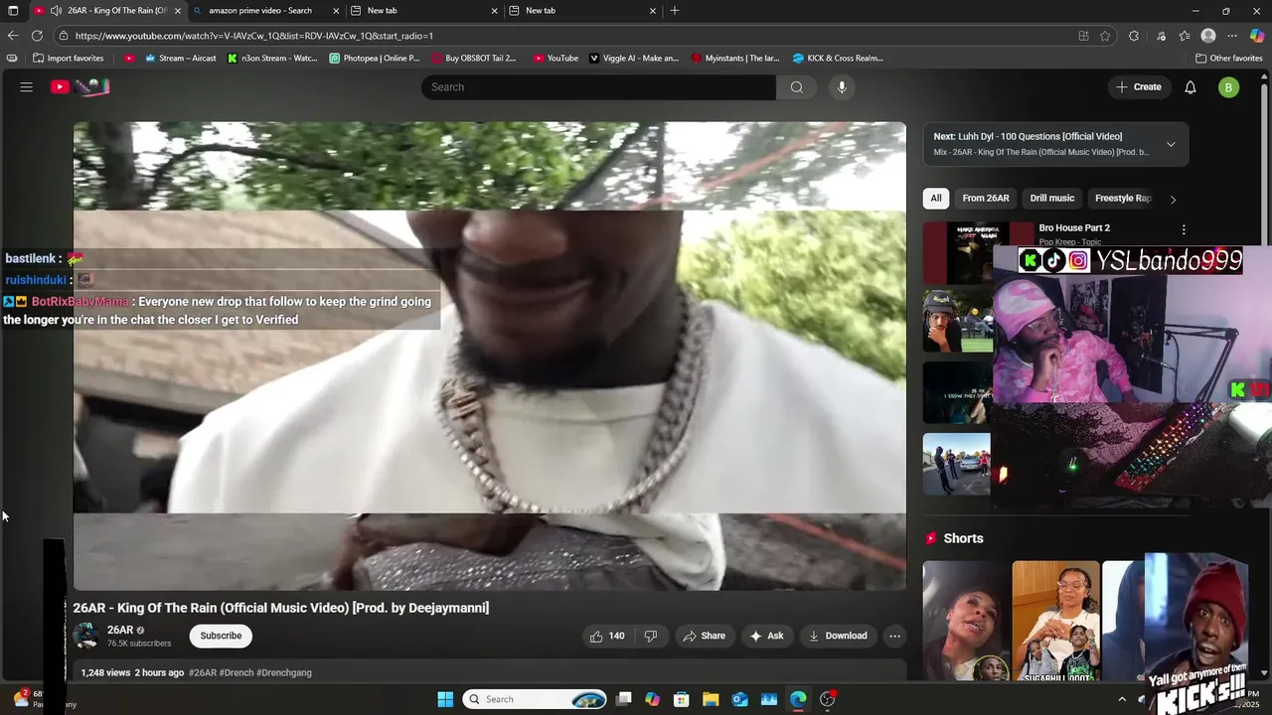Open the account avatar labeled B
1272x715 pixels.
click(x=1228, y=87)
